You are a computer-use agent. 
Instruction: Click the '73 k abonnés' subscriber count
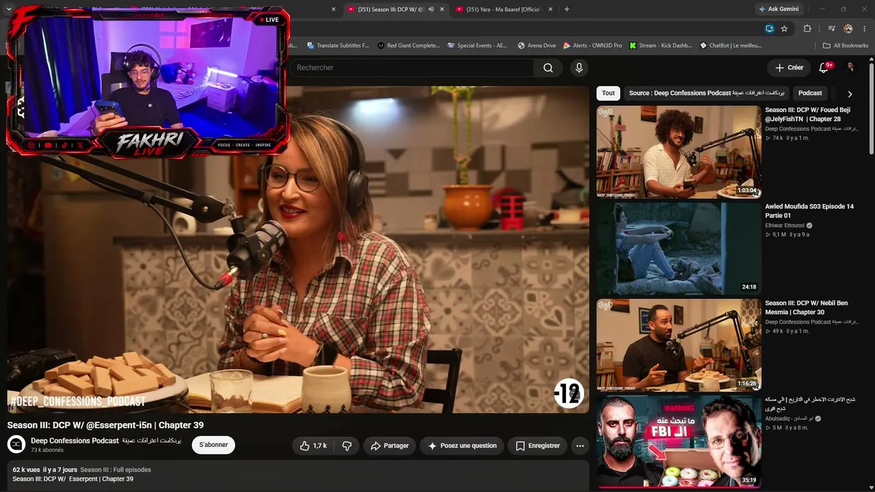[x=47, y=450]
